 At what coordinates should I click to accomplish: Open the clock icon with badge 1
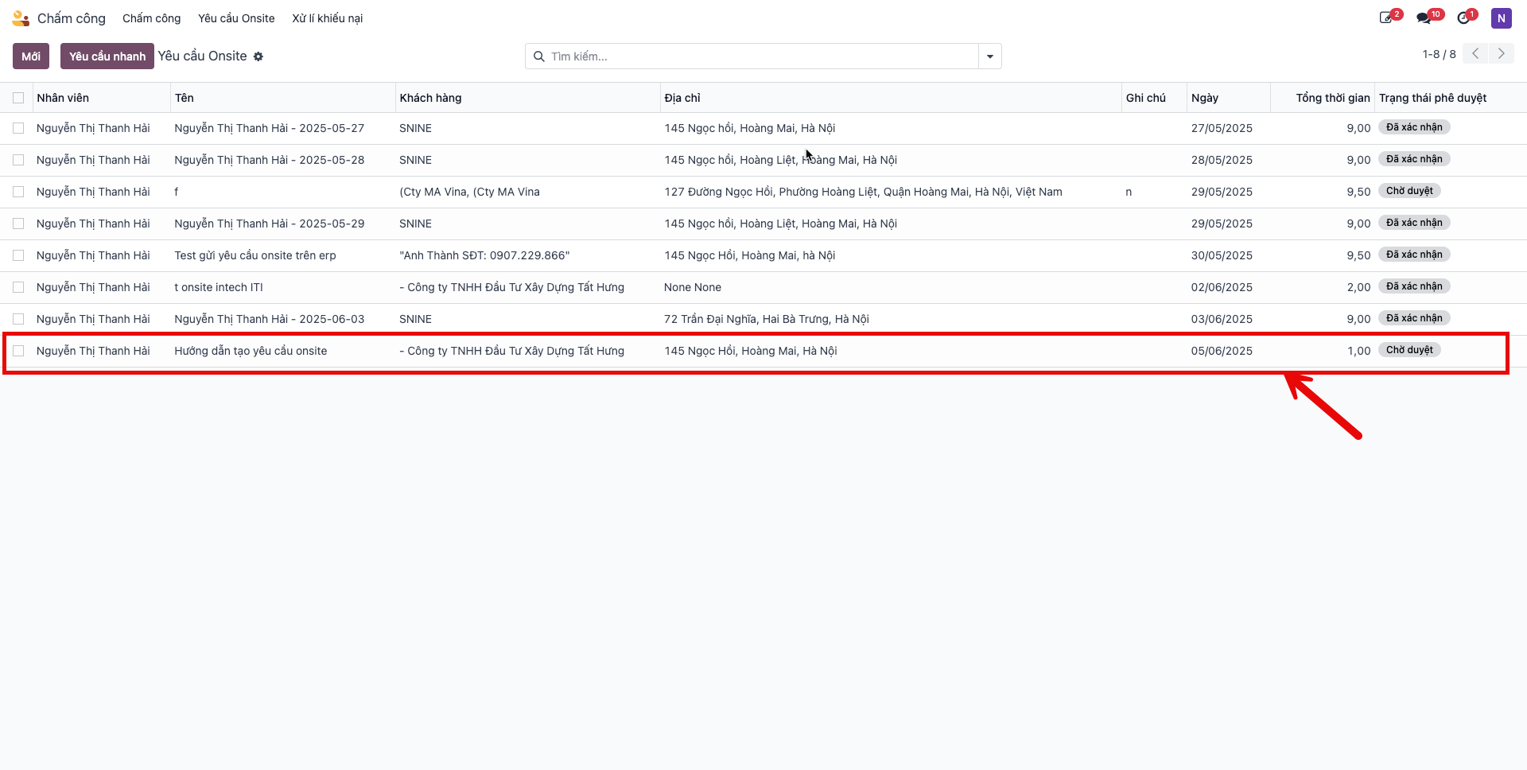coord(1463,17)
